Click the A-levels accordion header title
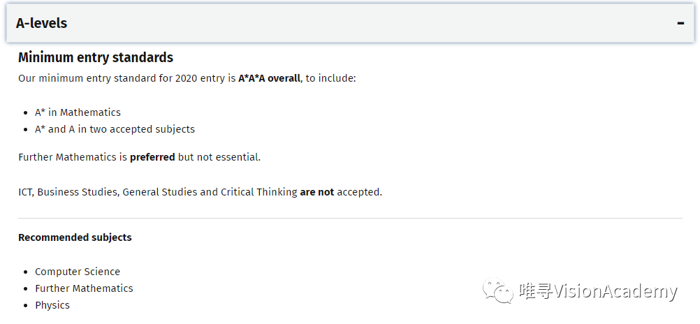Screen dimensions: 700x324 pyautogui.click(x=42, y=23)
